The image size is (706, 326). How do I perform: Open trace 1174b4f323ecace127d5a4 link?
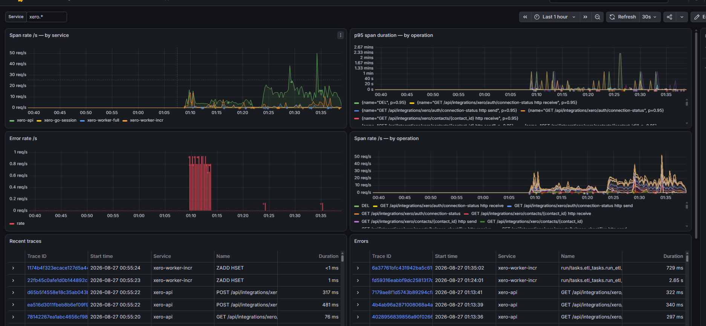[x=57, y=268]
